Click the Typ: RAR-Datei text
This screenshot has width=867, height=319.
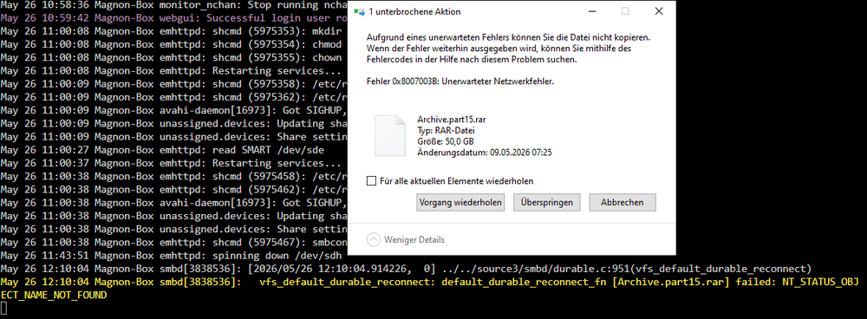446,131
